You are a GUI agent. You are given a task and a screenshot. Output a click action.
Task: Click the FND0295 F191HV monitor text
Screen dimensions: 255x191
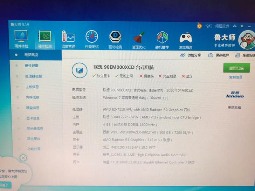coord(130,148)
